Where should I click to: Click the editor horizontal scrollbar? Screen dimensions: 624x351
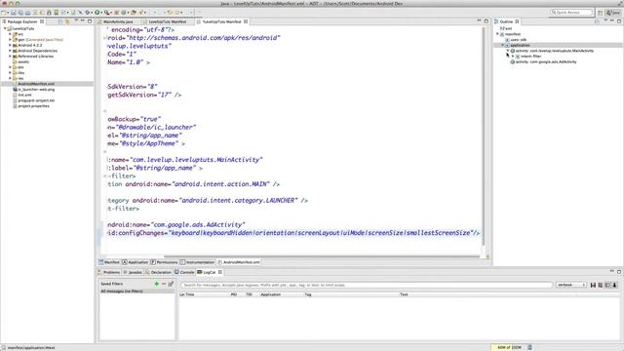(322, 256)
